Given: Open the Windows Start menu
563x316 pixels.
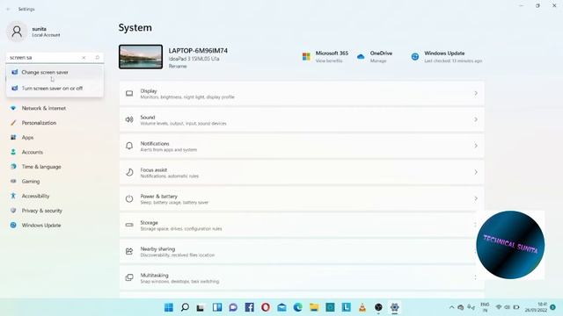Looking at the screenshot, I should point(169,307).
